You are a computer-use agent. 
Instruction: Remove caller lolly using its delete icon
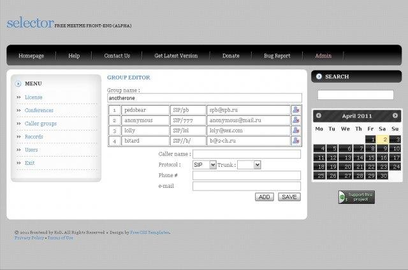(x=296, y=130)
